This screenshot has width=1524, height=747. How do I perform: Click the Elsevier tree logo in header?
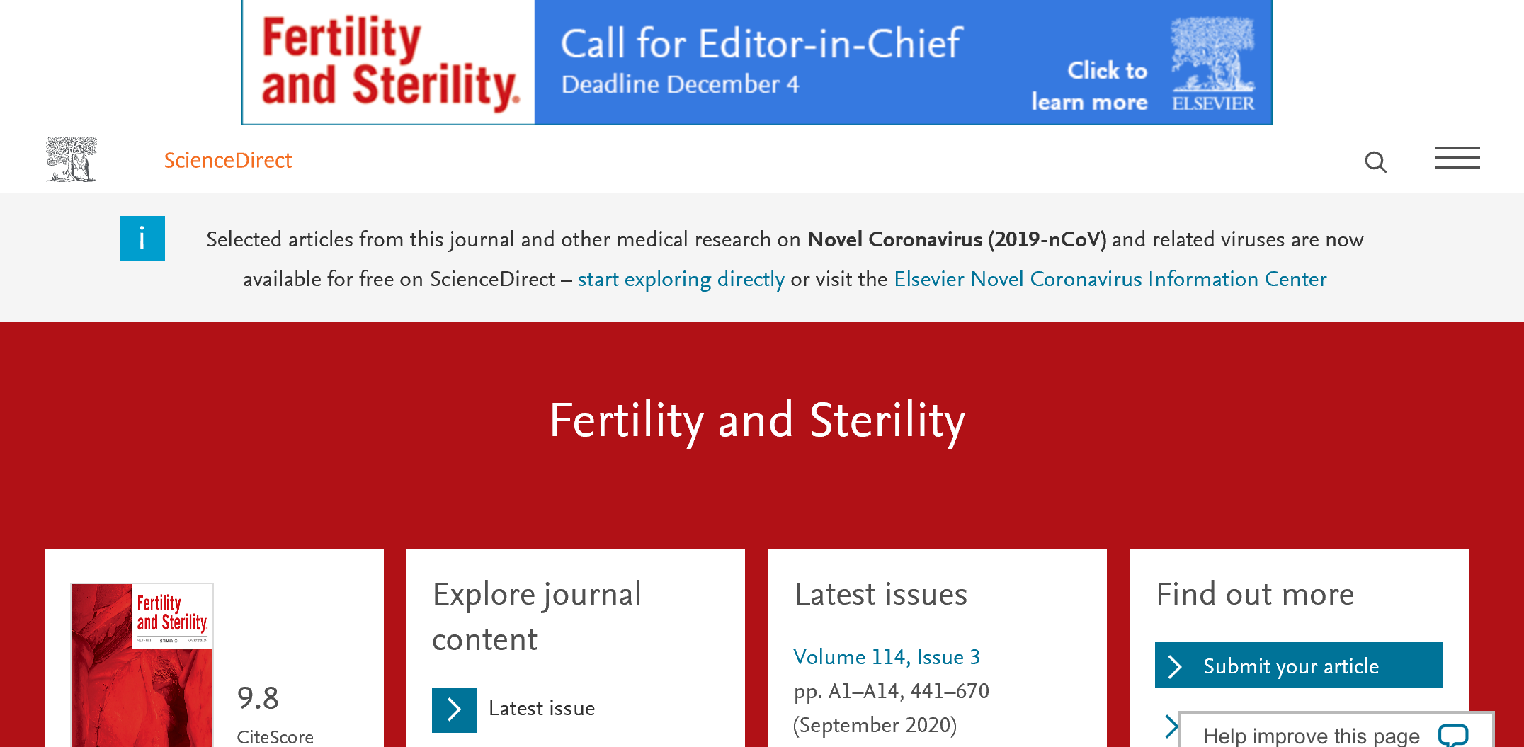(x=72, y=159)
